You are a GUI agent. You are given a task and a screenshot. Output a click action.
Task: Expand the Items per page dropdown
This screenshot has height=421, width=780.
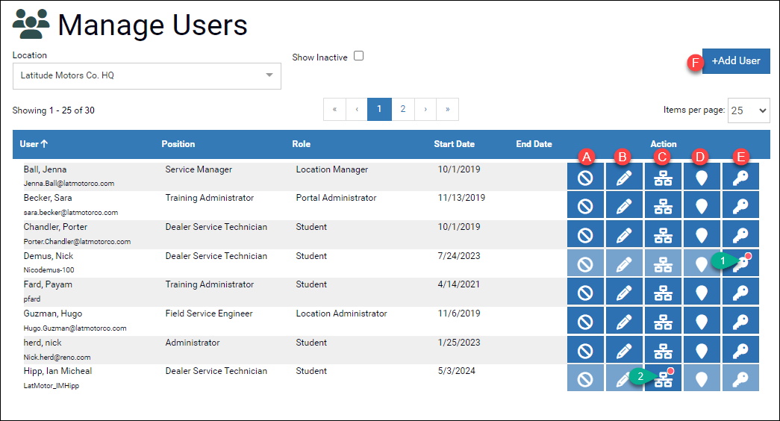pos(749,110)
